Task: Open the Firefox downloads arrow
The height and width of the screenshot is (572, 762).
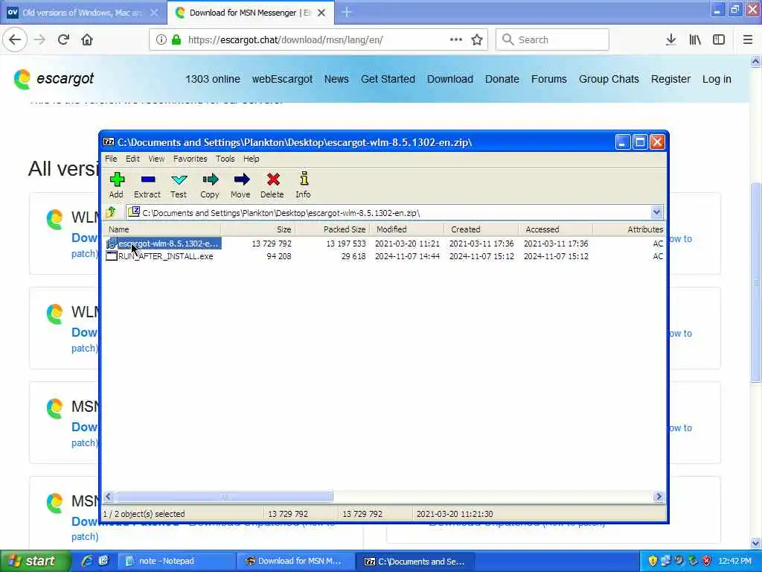Action: click(670, 39)
